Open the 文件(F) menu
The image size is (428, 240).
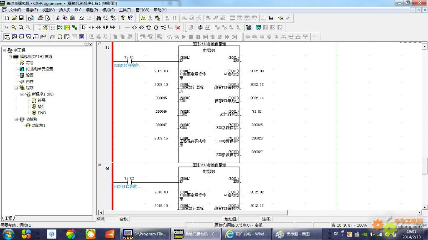pos(15,10)
